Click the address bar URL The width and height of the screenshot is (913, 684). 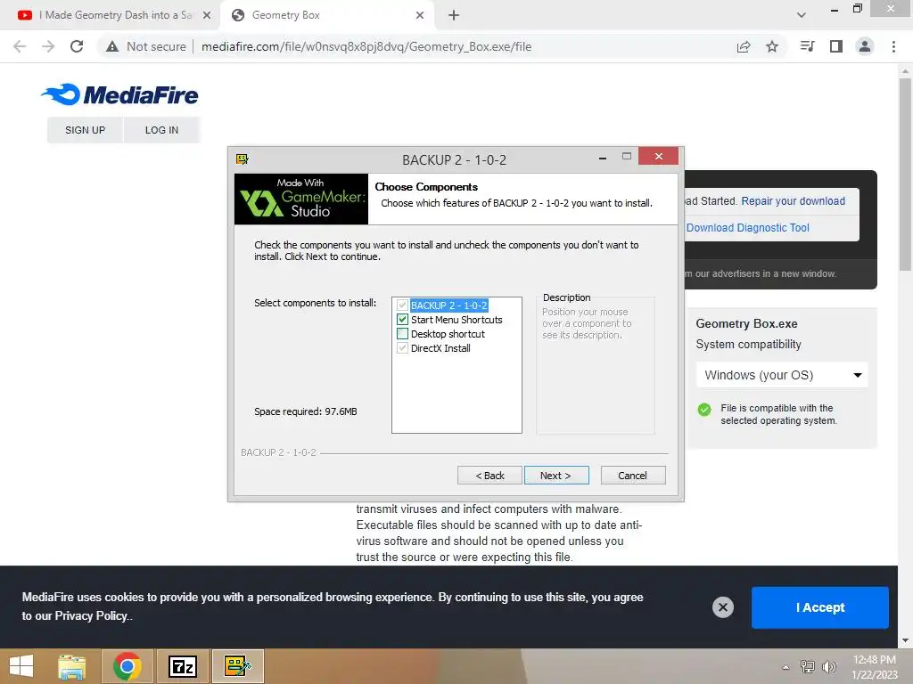click(x=366, y=46)
